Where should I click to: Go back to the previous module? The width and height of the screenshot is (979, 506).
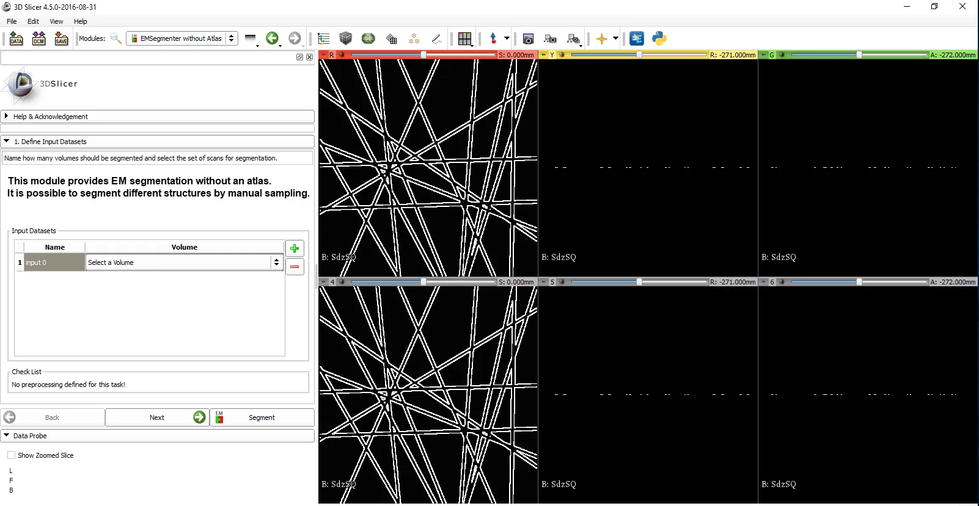tap(272, 38)
